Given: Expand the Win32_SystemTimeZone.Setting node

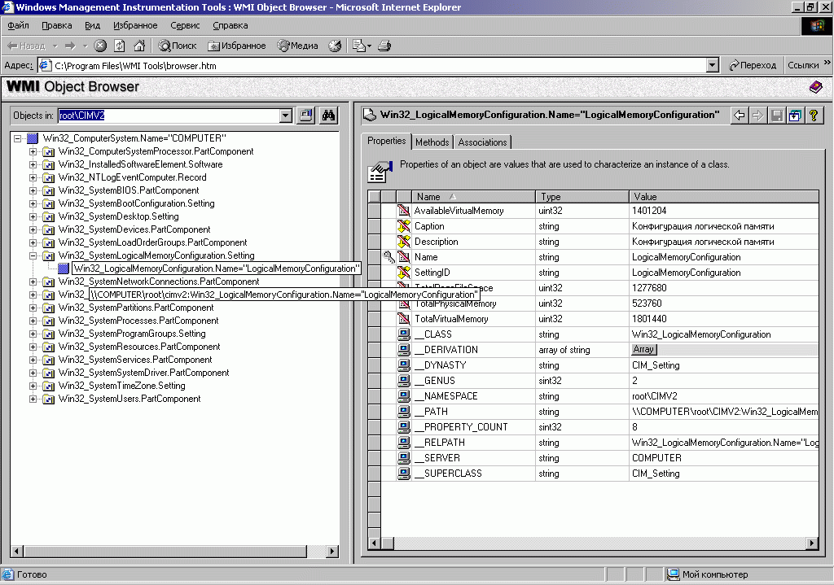Looking at the screenshot, I should tap(33, 386).
